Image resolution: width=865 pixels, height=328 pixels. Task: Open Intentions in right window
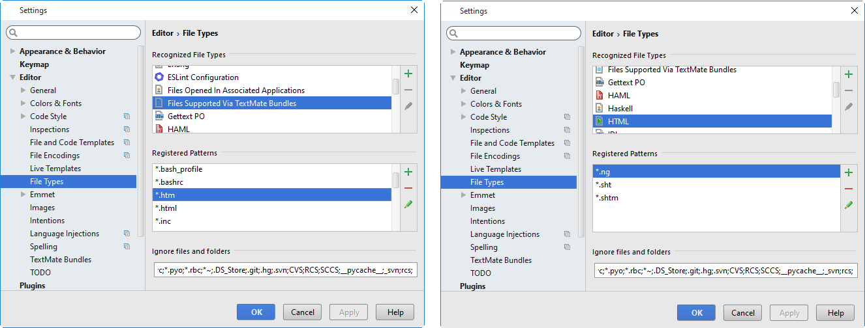pos(487,221)
